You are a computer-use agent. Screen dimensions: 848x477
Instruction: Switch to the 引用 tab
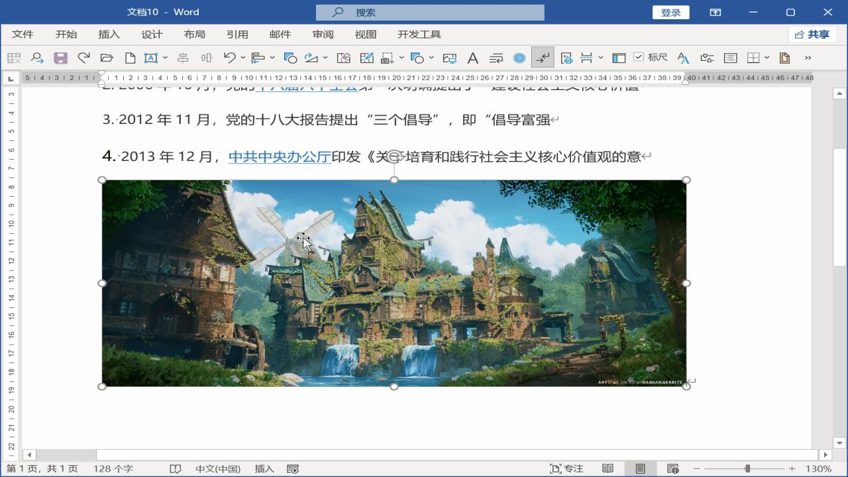[237, 34]
